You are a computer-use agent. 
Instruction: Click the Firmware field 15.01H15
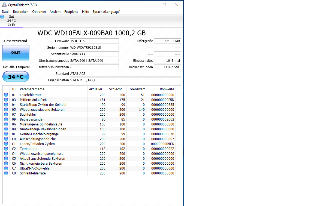(94, 41)
